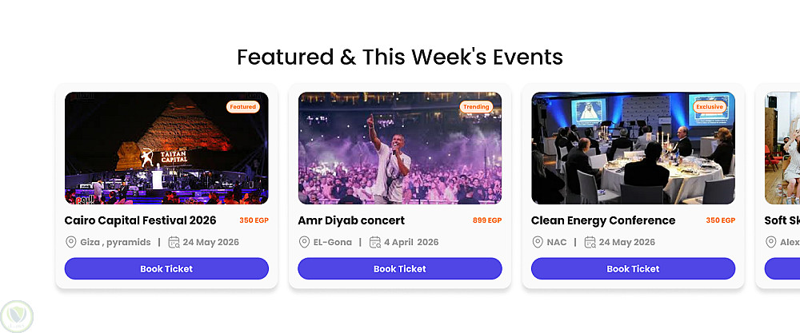Click calendar icon on Cairo Capital Festival card

click(x=174, y=242)
